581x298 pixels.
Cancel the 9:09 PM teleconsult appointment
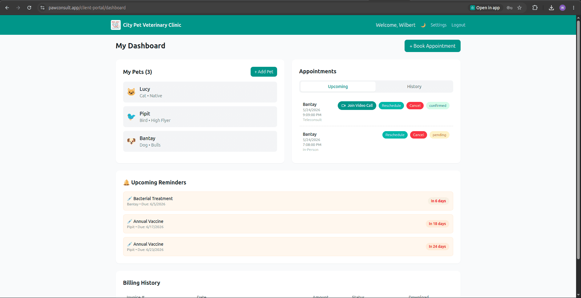(x=415, y=106)
